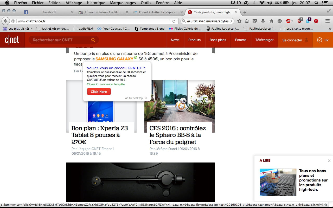Screen dimensions: 333x208
Task: Open the Marque-pages menu
Action: tap(123, 3)
